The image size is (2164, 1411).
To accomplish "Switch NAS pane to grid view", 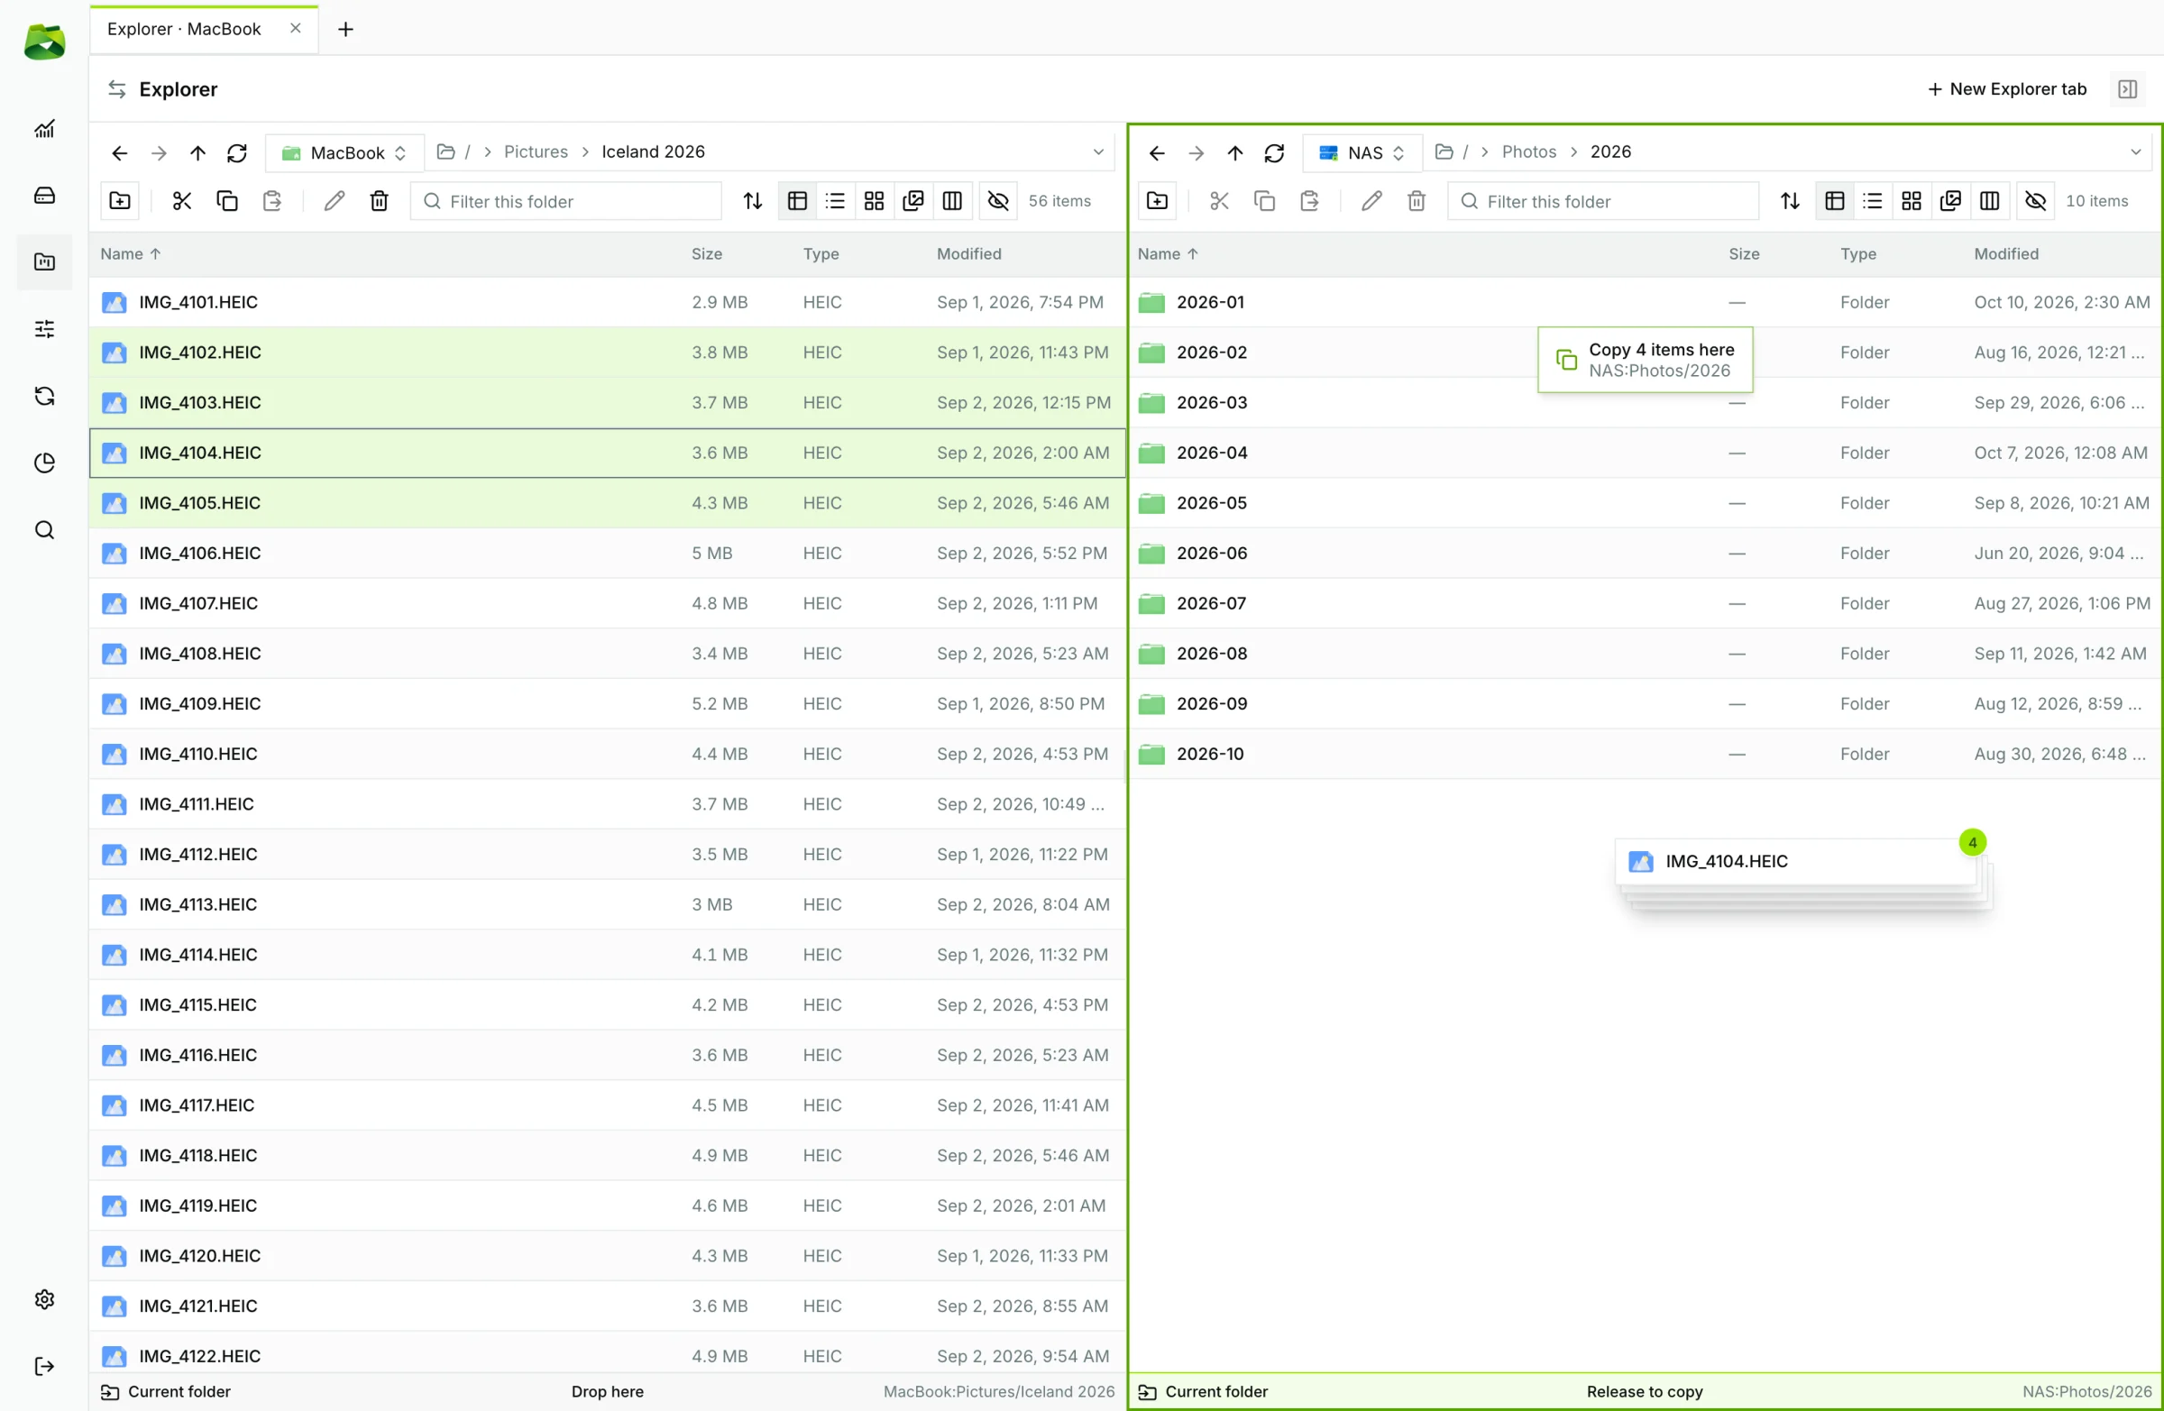I will pos(1912,201).
